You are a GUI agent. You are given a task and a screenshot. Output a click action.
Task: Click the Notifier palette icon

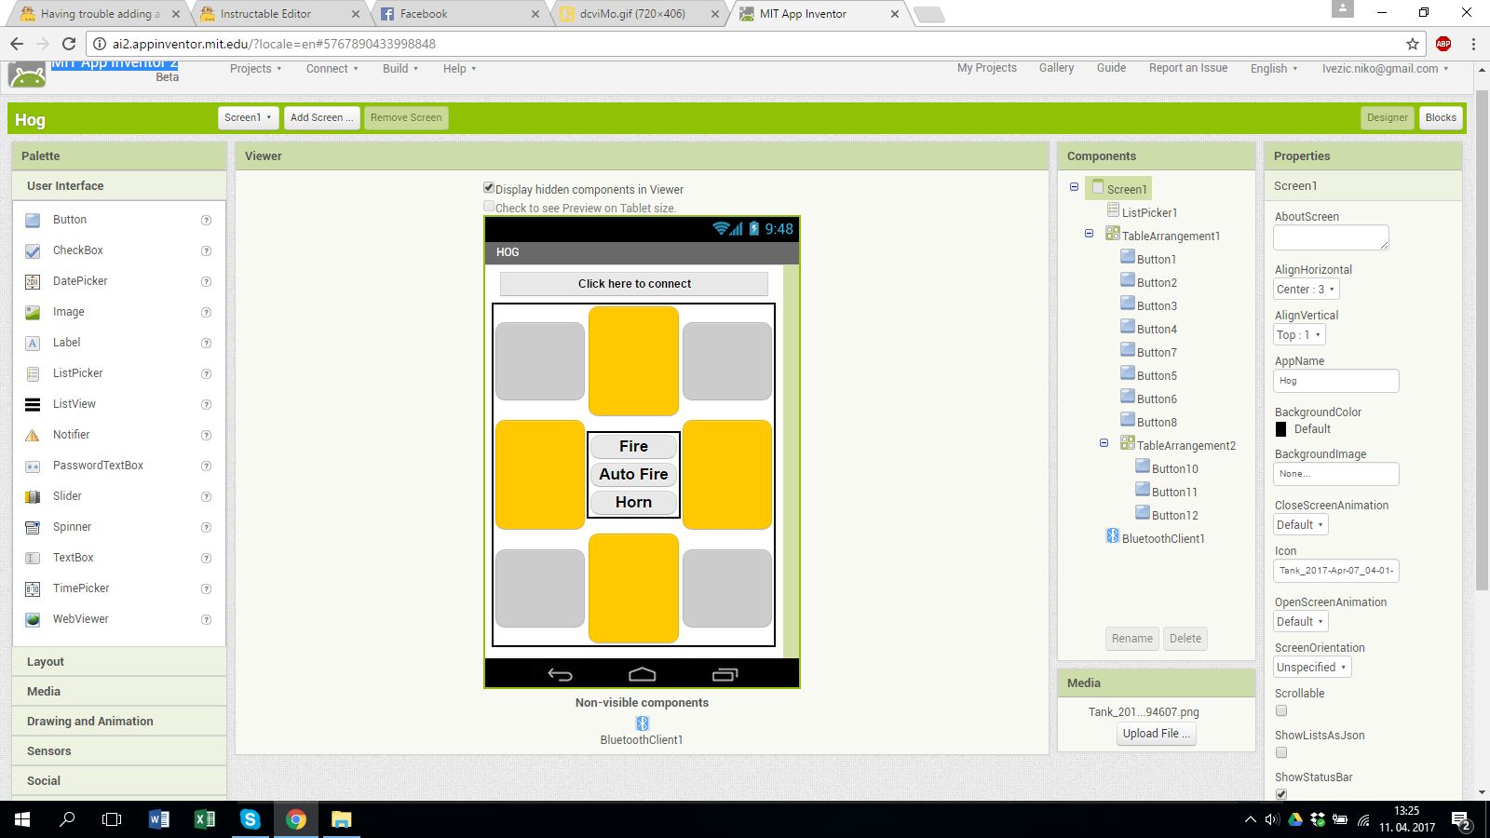33,436
